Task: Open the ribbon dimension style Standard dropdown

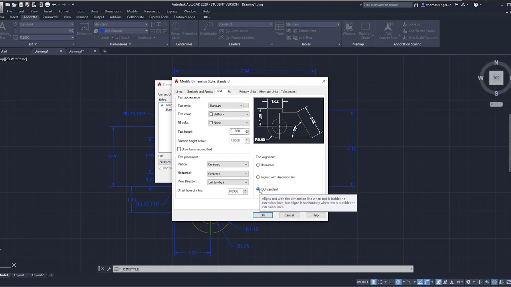Action: 121,24
